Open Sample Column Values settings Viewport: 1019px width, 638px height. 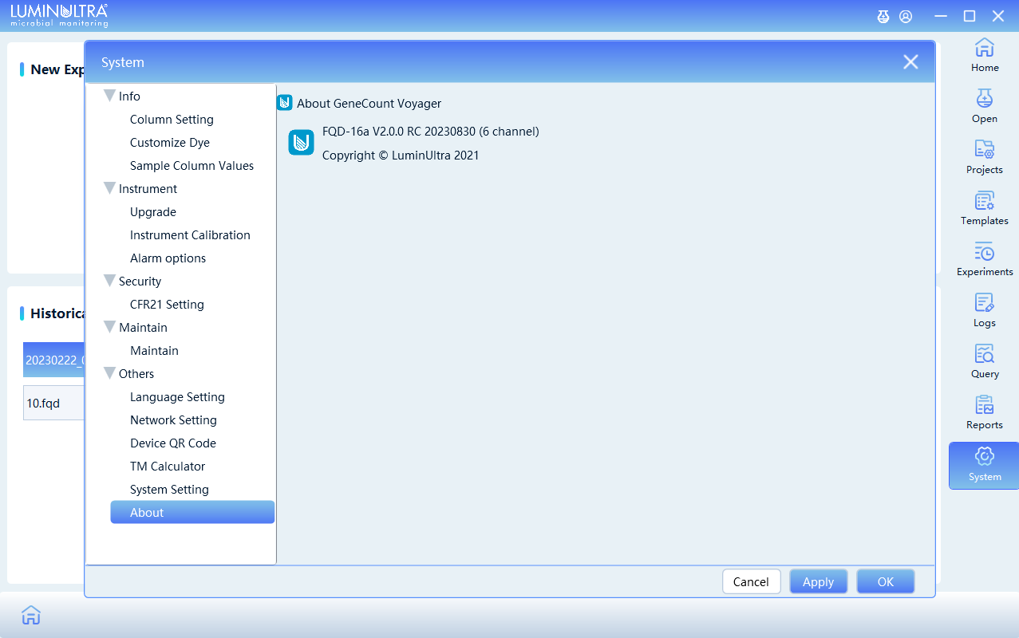click(192, 166)
